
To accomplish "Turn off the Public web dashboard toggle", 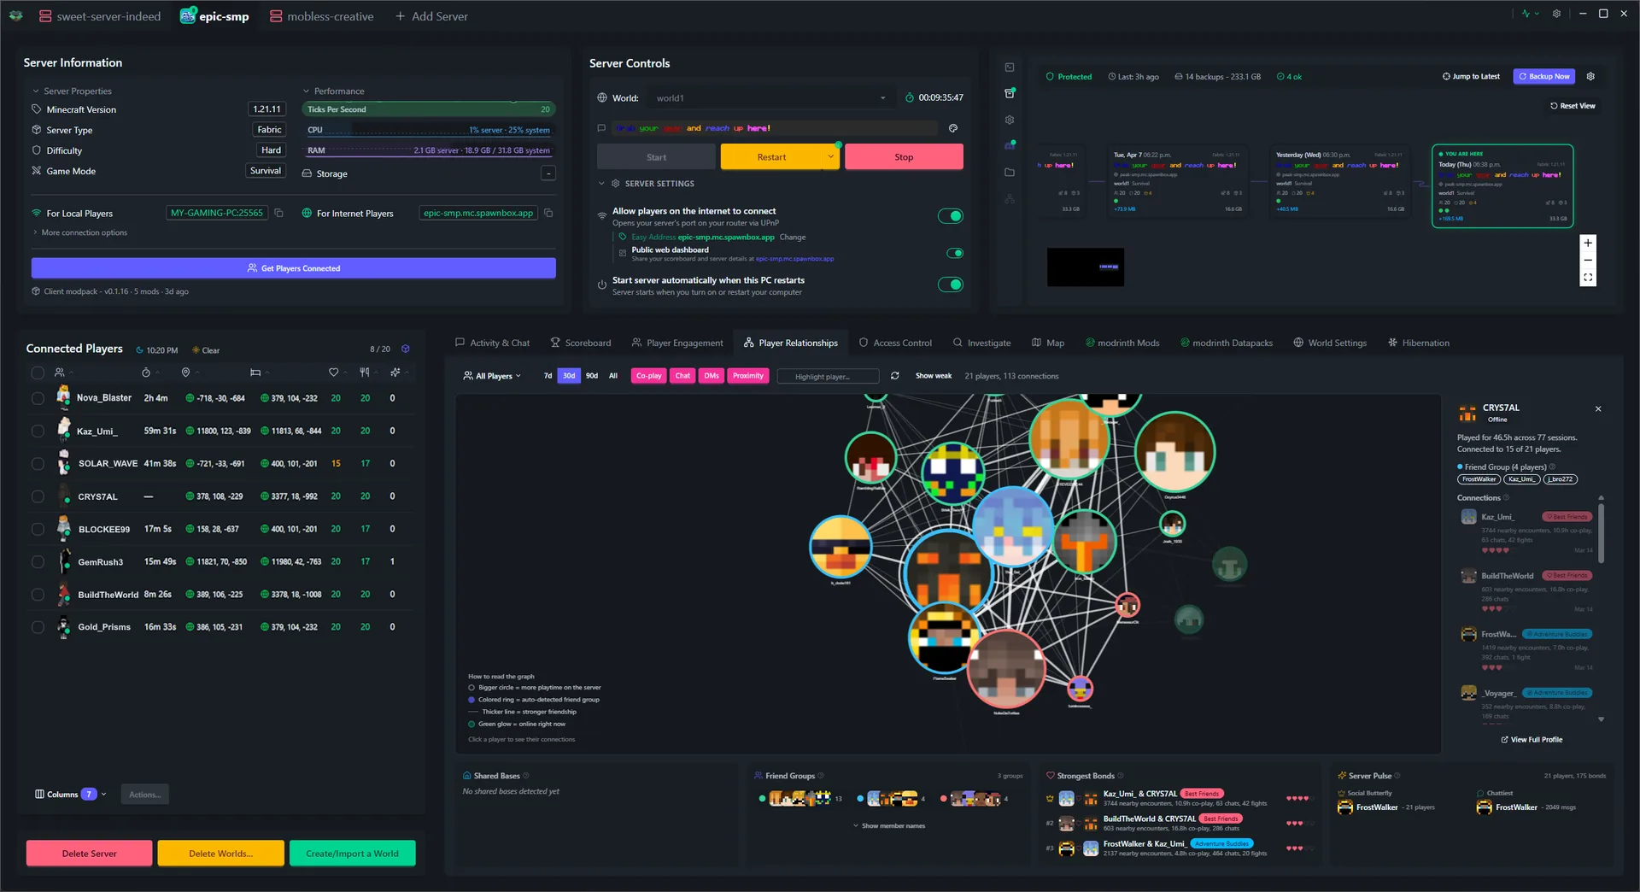I will [x=954, y=253].
